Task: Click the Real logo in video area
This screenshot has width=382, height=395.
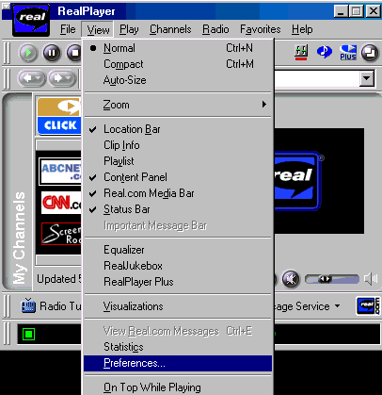Action: pos(296,181)
